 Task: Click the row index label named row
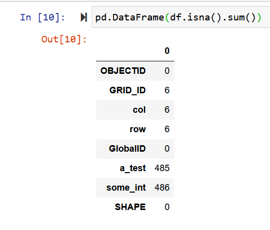coord(138,129)
